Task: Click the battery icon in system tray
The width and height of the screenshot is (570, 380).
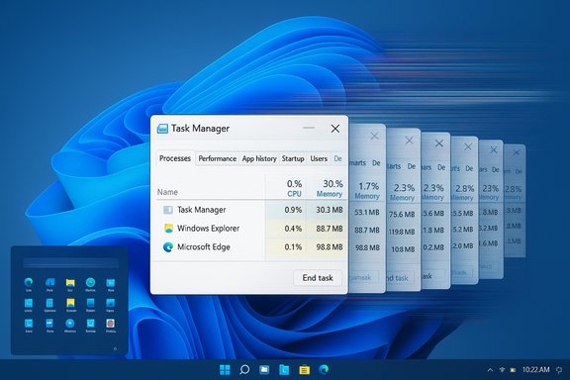Action: pos(513,370)
